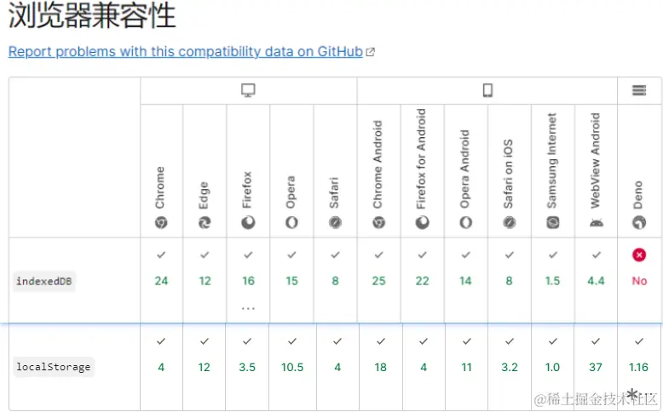Click localStorage Opera version 10.5 cell
The height and width of the screenshot is (412, 663).
[x=291, y=367]
